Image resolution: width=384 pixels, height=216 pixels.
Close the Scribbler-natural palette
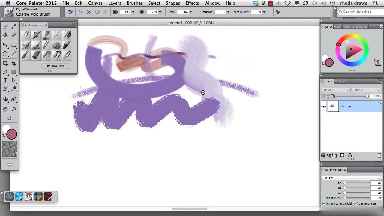pyautogui.click(x=22, y=25)
